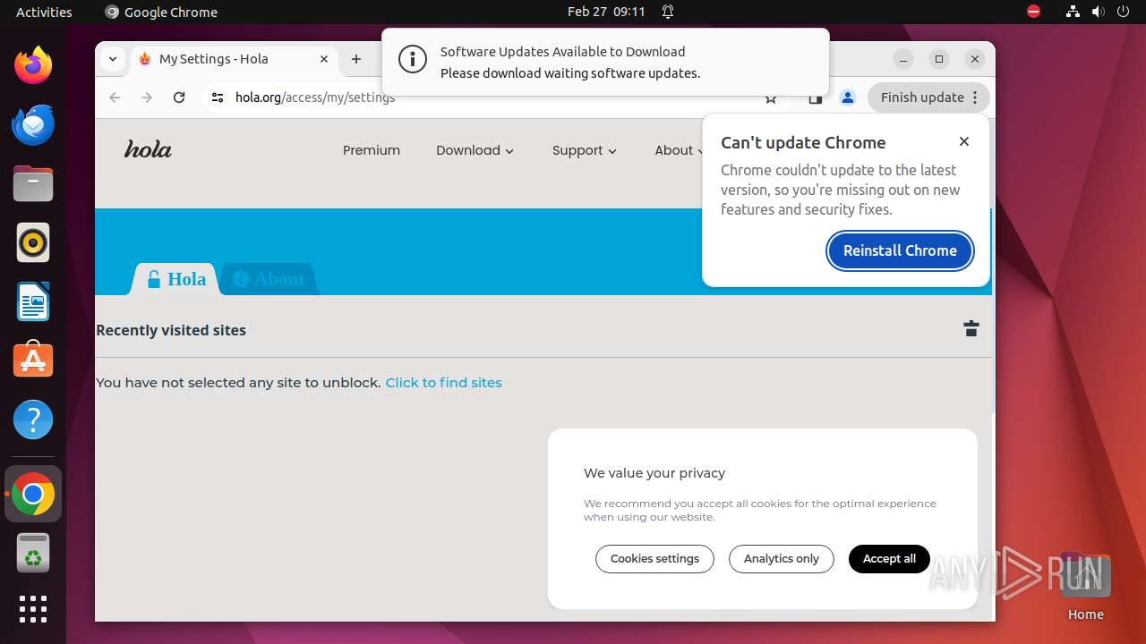Reload the Hola settings page
Screen dimensions: 1146x644
click(179, 97)
